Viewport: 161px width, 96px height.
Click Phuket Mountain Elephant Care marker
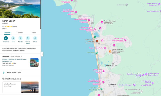pyautogui.click(x=159, y=4)
